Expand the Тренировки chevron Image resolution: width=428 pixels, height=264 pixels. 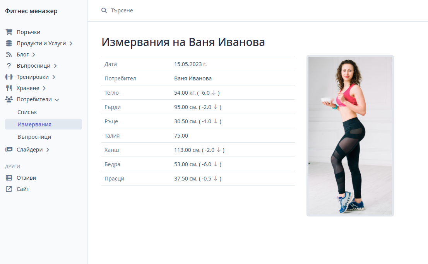pos(54,77)
